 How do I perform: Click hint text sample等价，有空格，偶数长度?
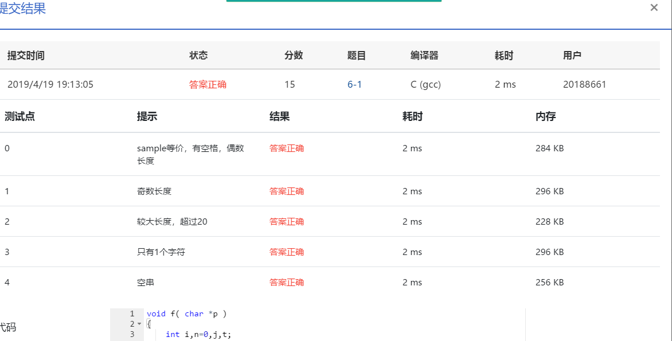pyautogui.click(x=191, y=154)
